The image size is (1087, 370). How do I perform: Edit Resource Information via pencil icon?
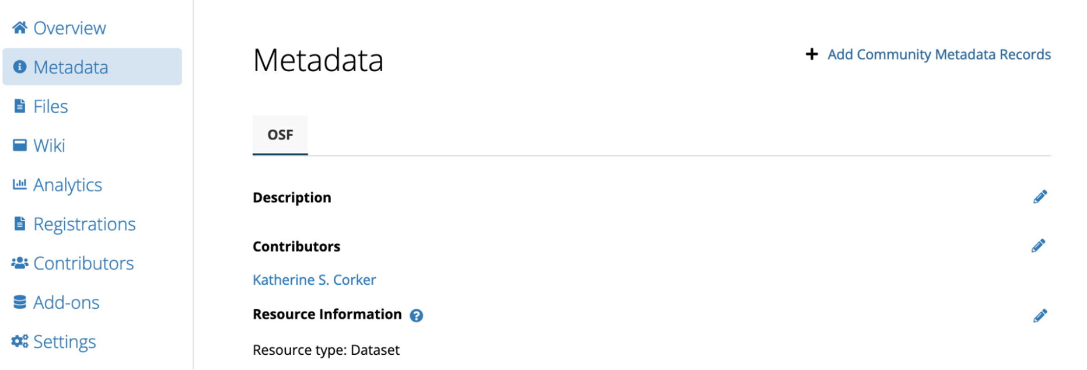point(1040,316)
